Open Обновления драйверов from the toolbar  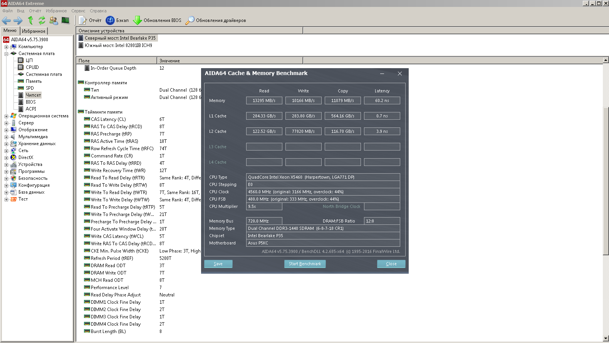click(215, 20)
